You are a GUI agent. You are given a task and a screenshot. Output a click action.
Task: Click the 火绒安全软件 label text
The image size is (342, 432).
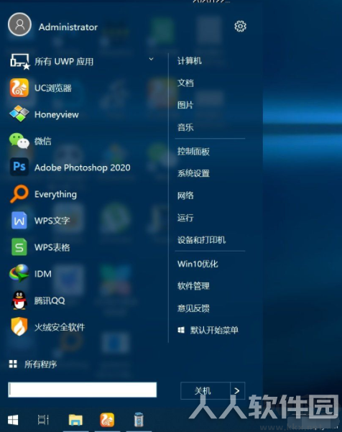coord(60,327)
